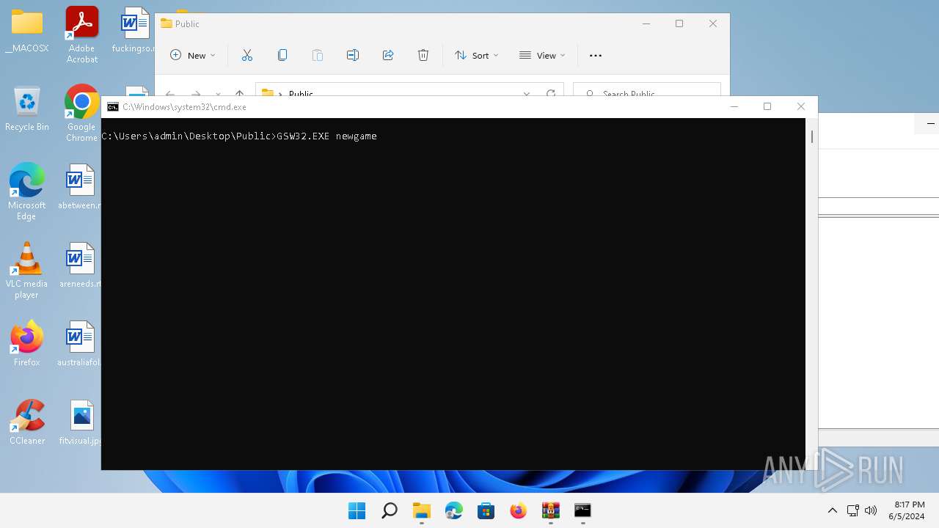
Task: Open the Microsoft Edge desktop shortcut
Action: tap(27, 191)
